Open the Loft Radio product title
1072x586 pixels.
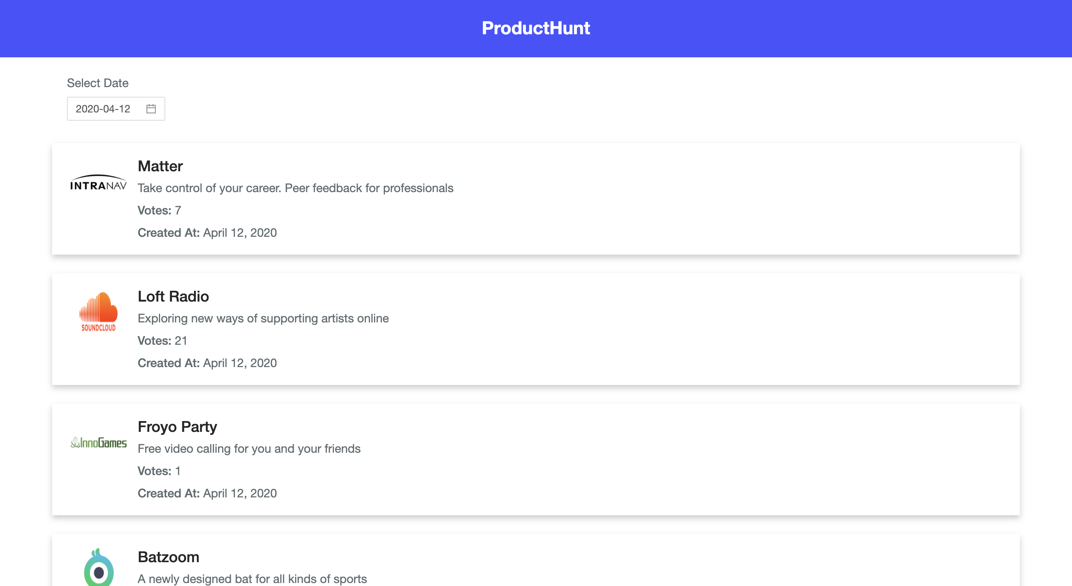[173, 296]
